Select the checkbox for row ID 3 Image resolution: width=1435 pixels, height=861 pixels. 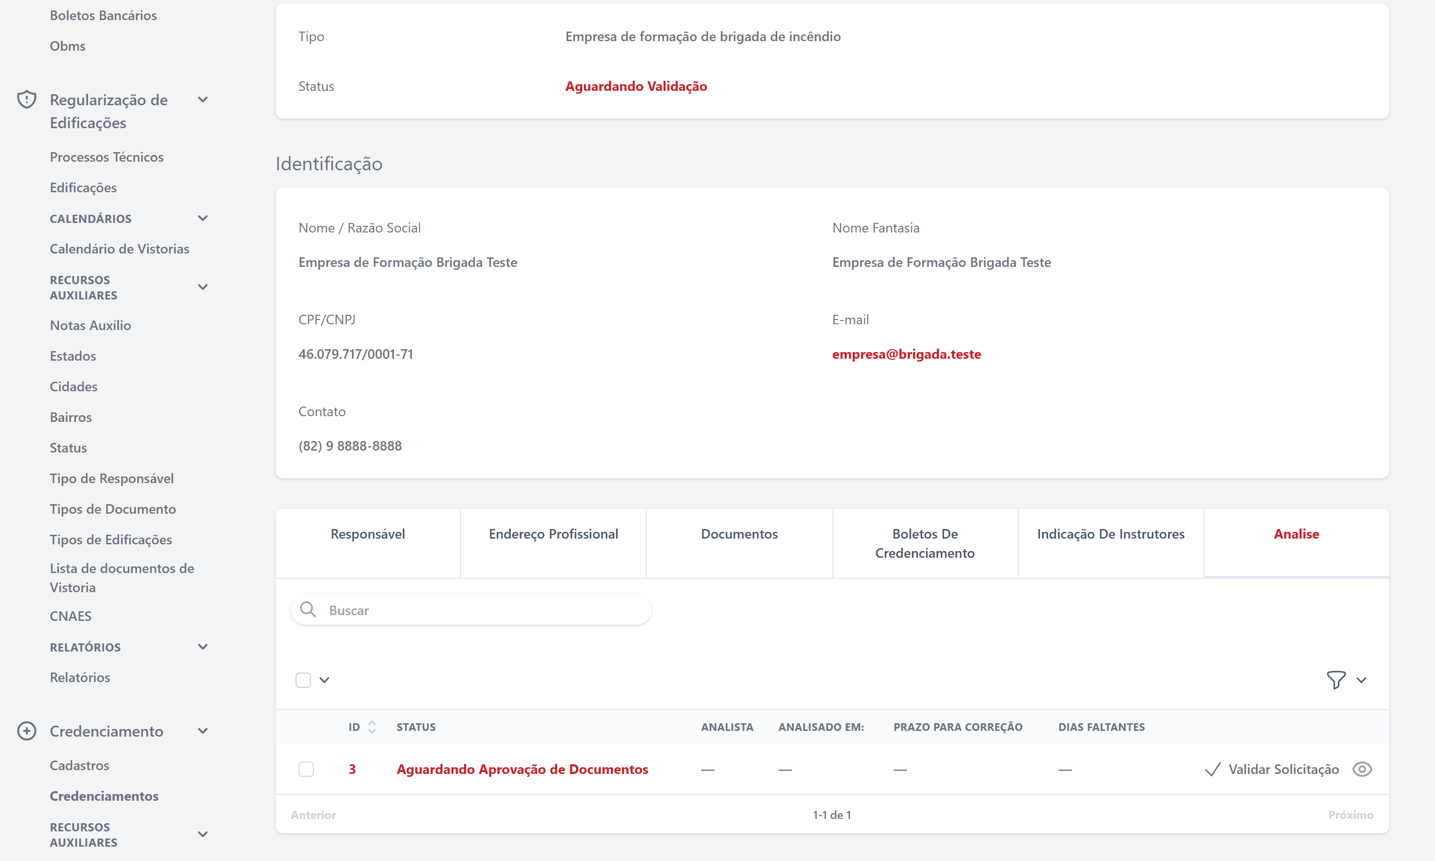306,769
